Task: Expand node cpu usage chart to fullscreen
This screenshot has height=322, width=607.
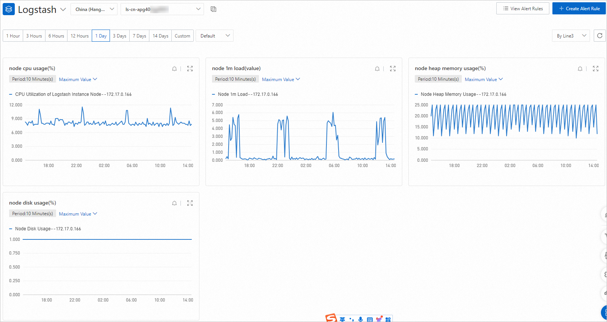Action: coord(190,69)
